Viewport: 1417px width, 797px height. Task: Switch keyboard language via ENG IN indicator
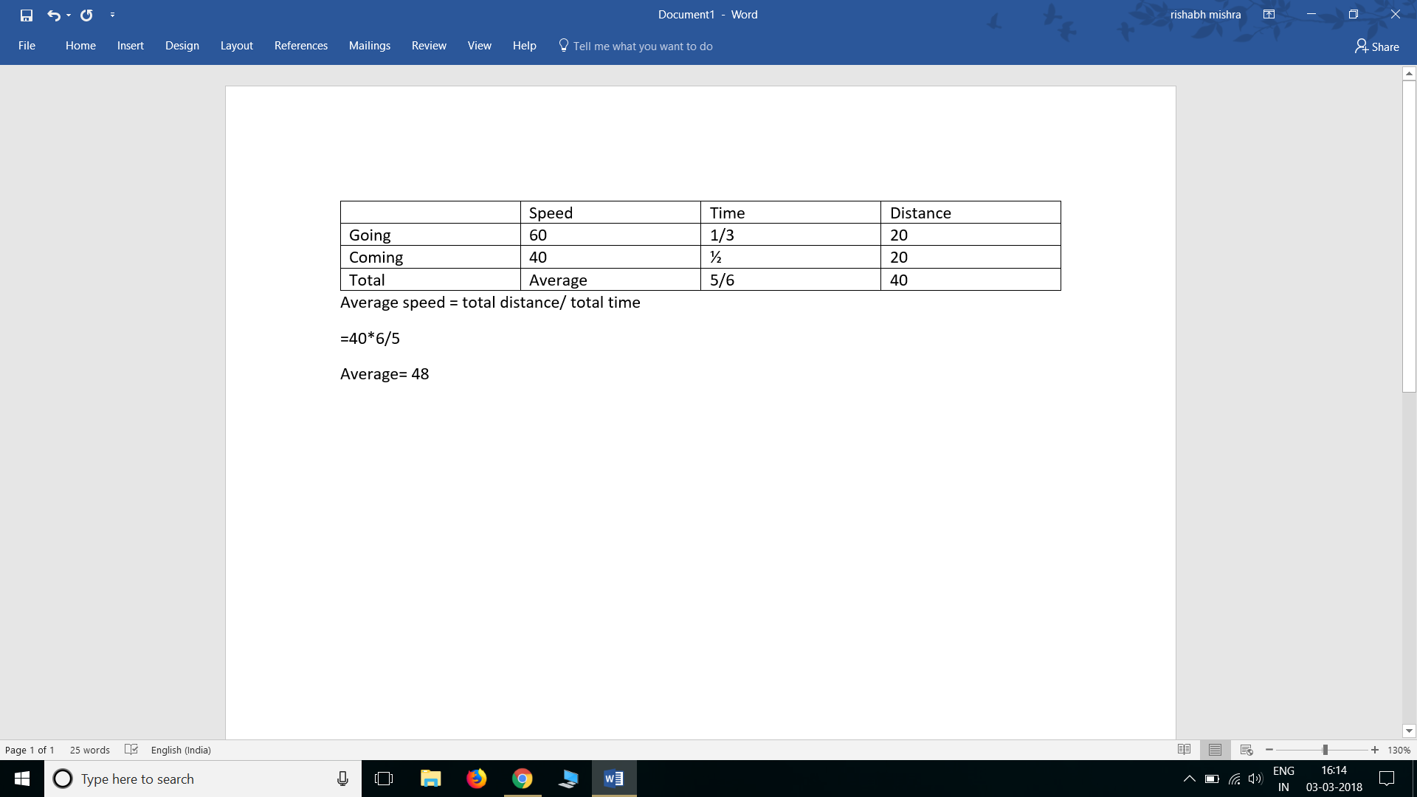tap(1284, 779)
